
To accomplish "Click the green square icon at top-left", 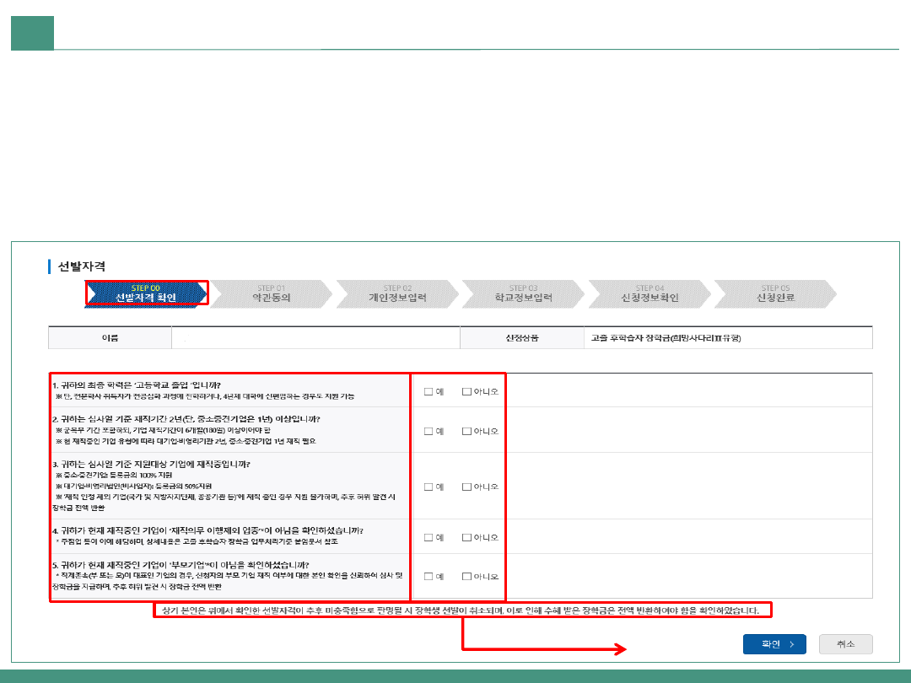I will pyautogui.click(x=32, y=33).
